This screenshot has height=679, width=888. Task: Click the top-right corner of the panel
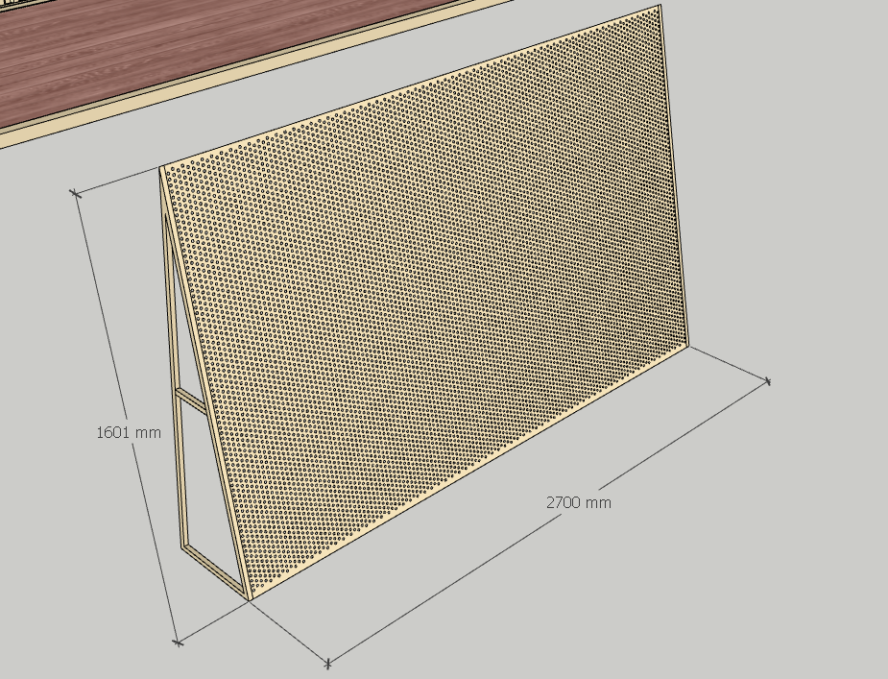(660, 7)
